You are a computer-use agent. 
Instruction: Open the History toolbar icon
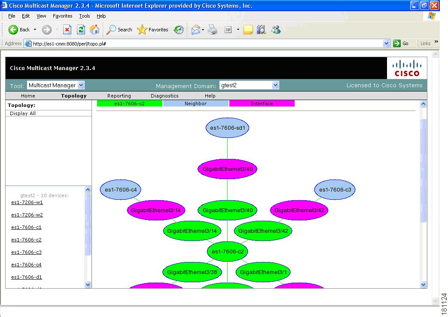pos(179,30)
